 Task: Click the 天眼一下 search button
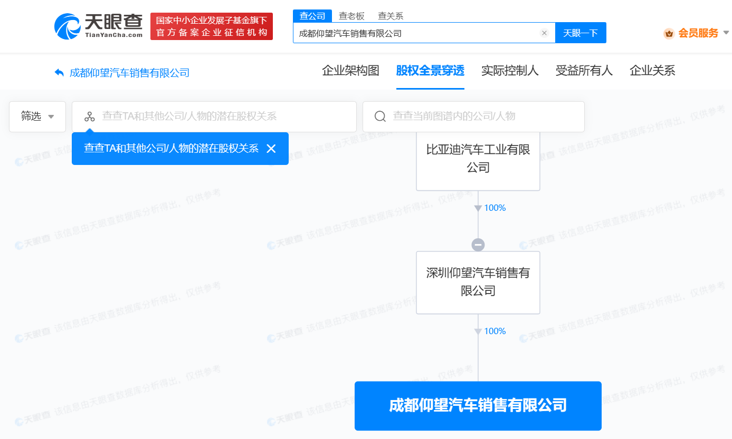581,33
